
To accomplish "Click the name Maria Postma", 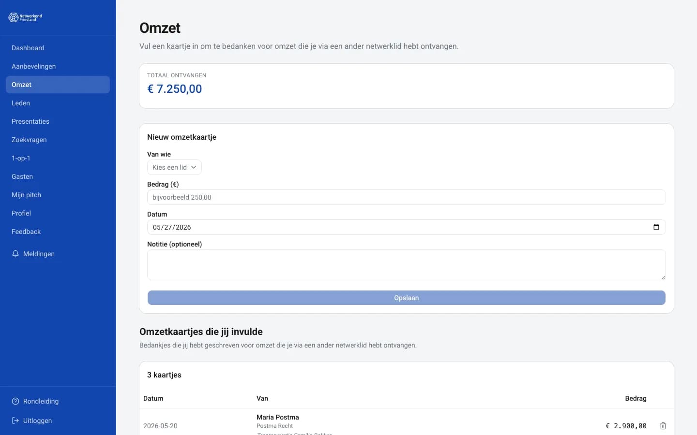I will point(278,417).
